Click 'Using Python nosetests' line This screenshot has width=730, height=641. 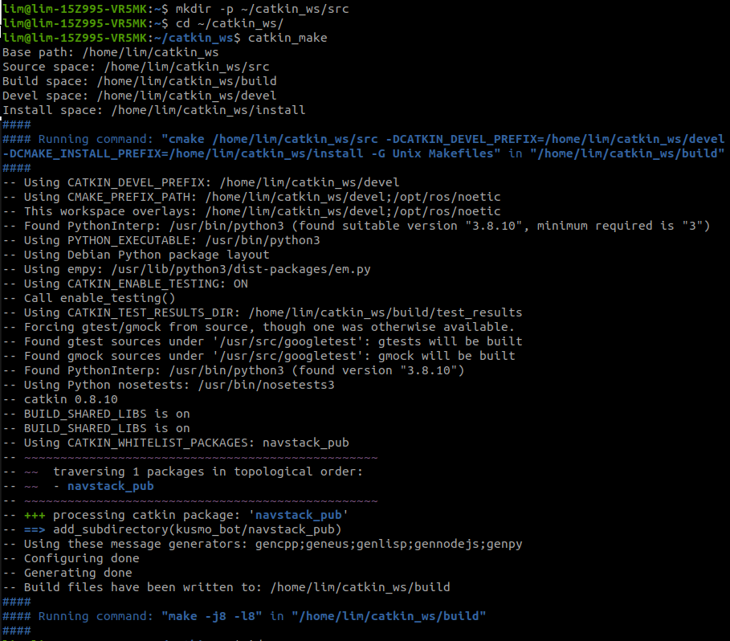click(x=168, y=385)
